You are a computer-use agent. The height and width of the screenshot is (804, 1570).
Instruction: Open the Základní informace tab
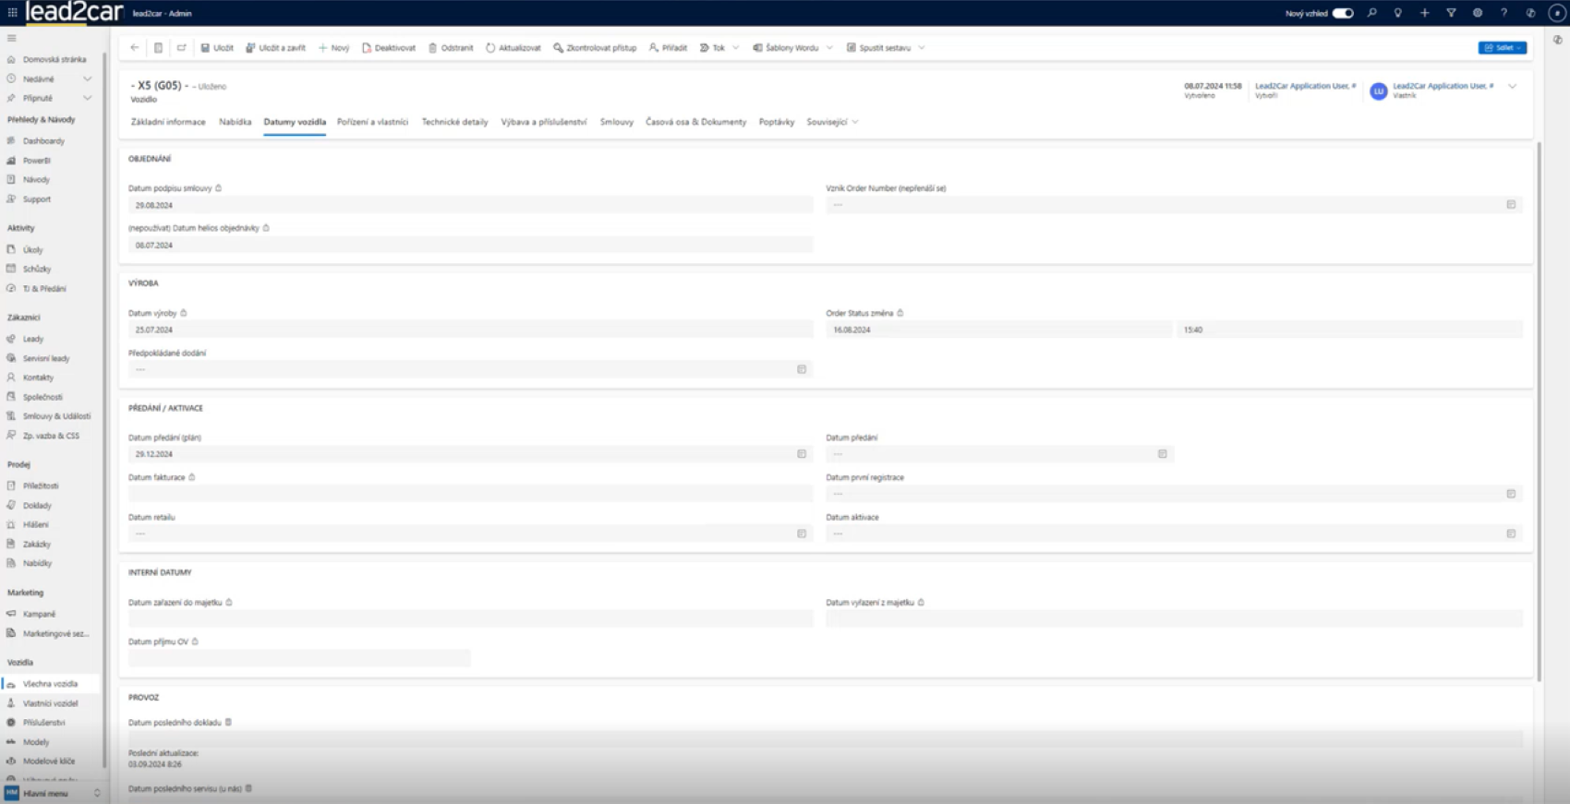(x=168, y=122)
